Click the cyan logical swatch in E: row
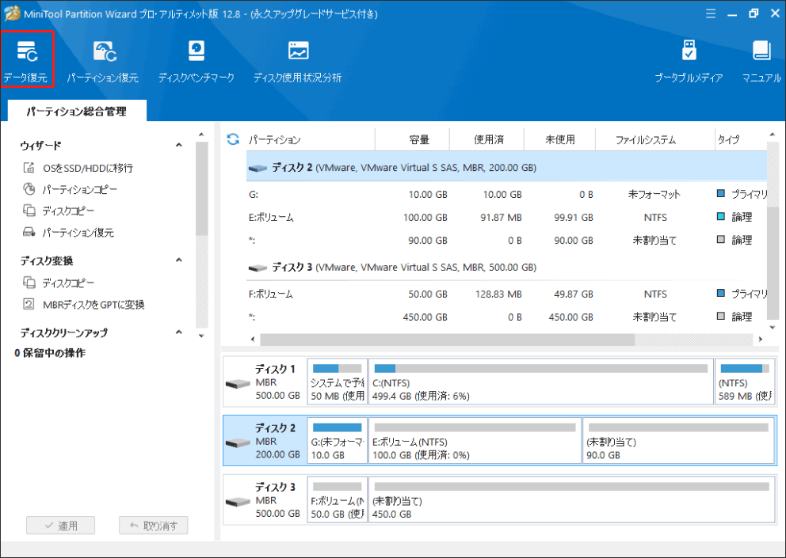 tap(721, 216)
